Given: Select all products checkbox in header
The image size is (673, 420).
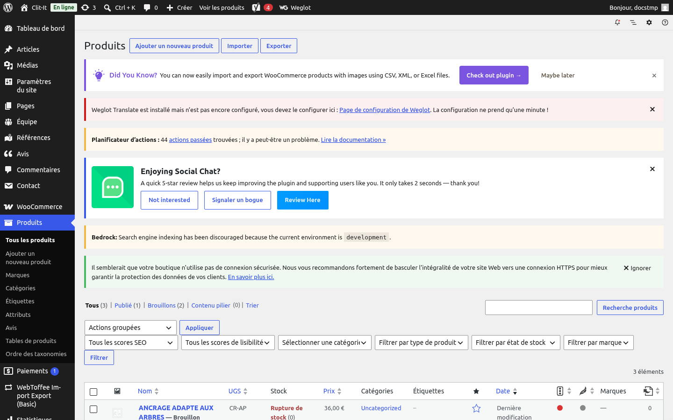Looking at the screenshot, I should [x=93, y=392].
